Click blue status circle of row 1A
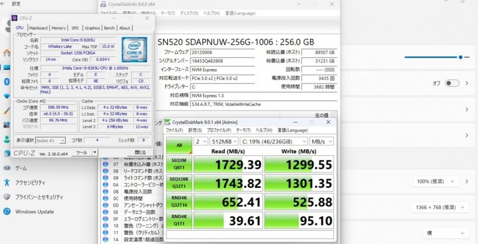The width and height of the screenshot is (478, 244). (x=106, y=239)
